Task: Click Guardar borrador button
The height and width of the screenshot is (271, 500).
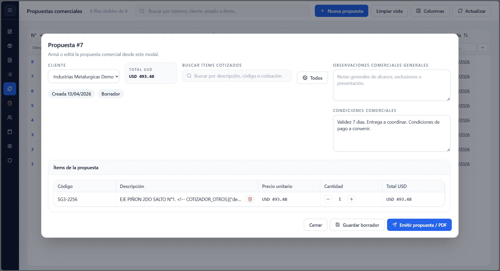Action: 357,225
